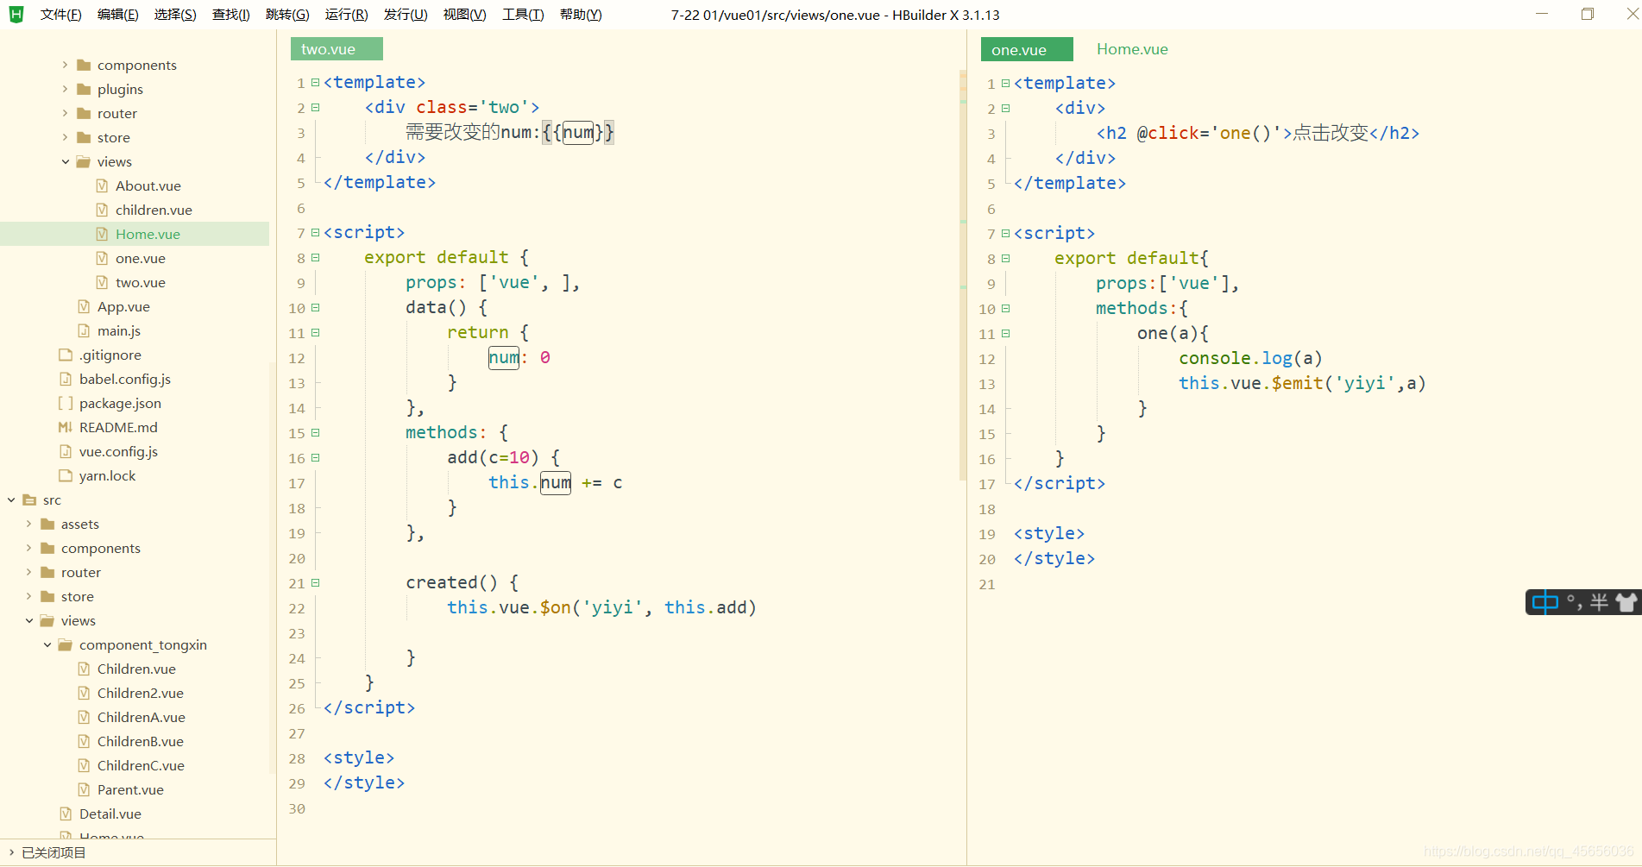1642x867 pixels.
Task: Fold the one(a) method in one.vue
Action: coord(1006,334)
